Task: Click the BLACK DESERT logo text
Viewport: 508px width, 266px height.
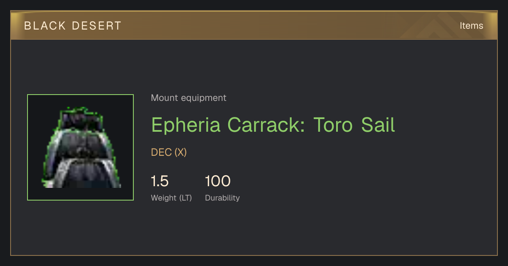Action: 73,26
